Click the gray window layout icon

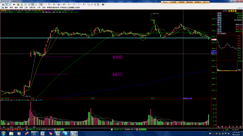click(x=36, y=5)
